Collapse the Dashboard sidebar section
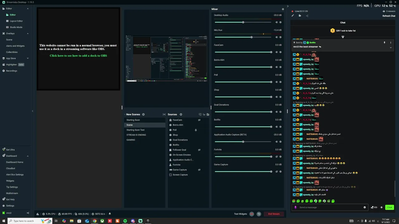 coord(27,156)
